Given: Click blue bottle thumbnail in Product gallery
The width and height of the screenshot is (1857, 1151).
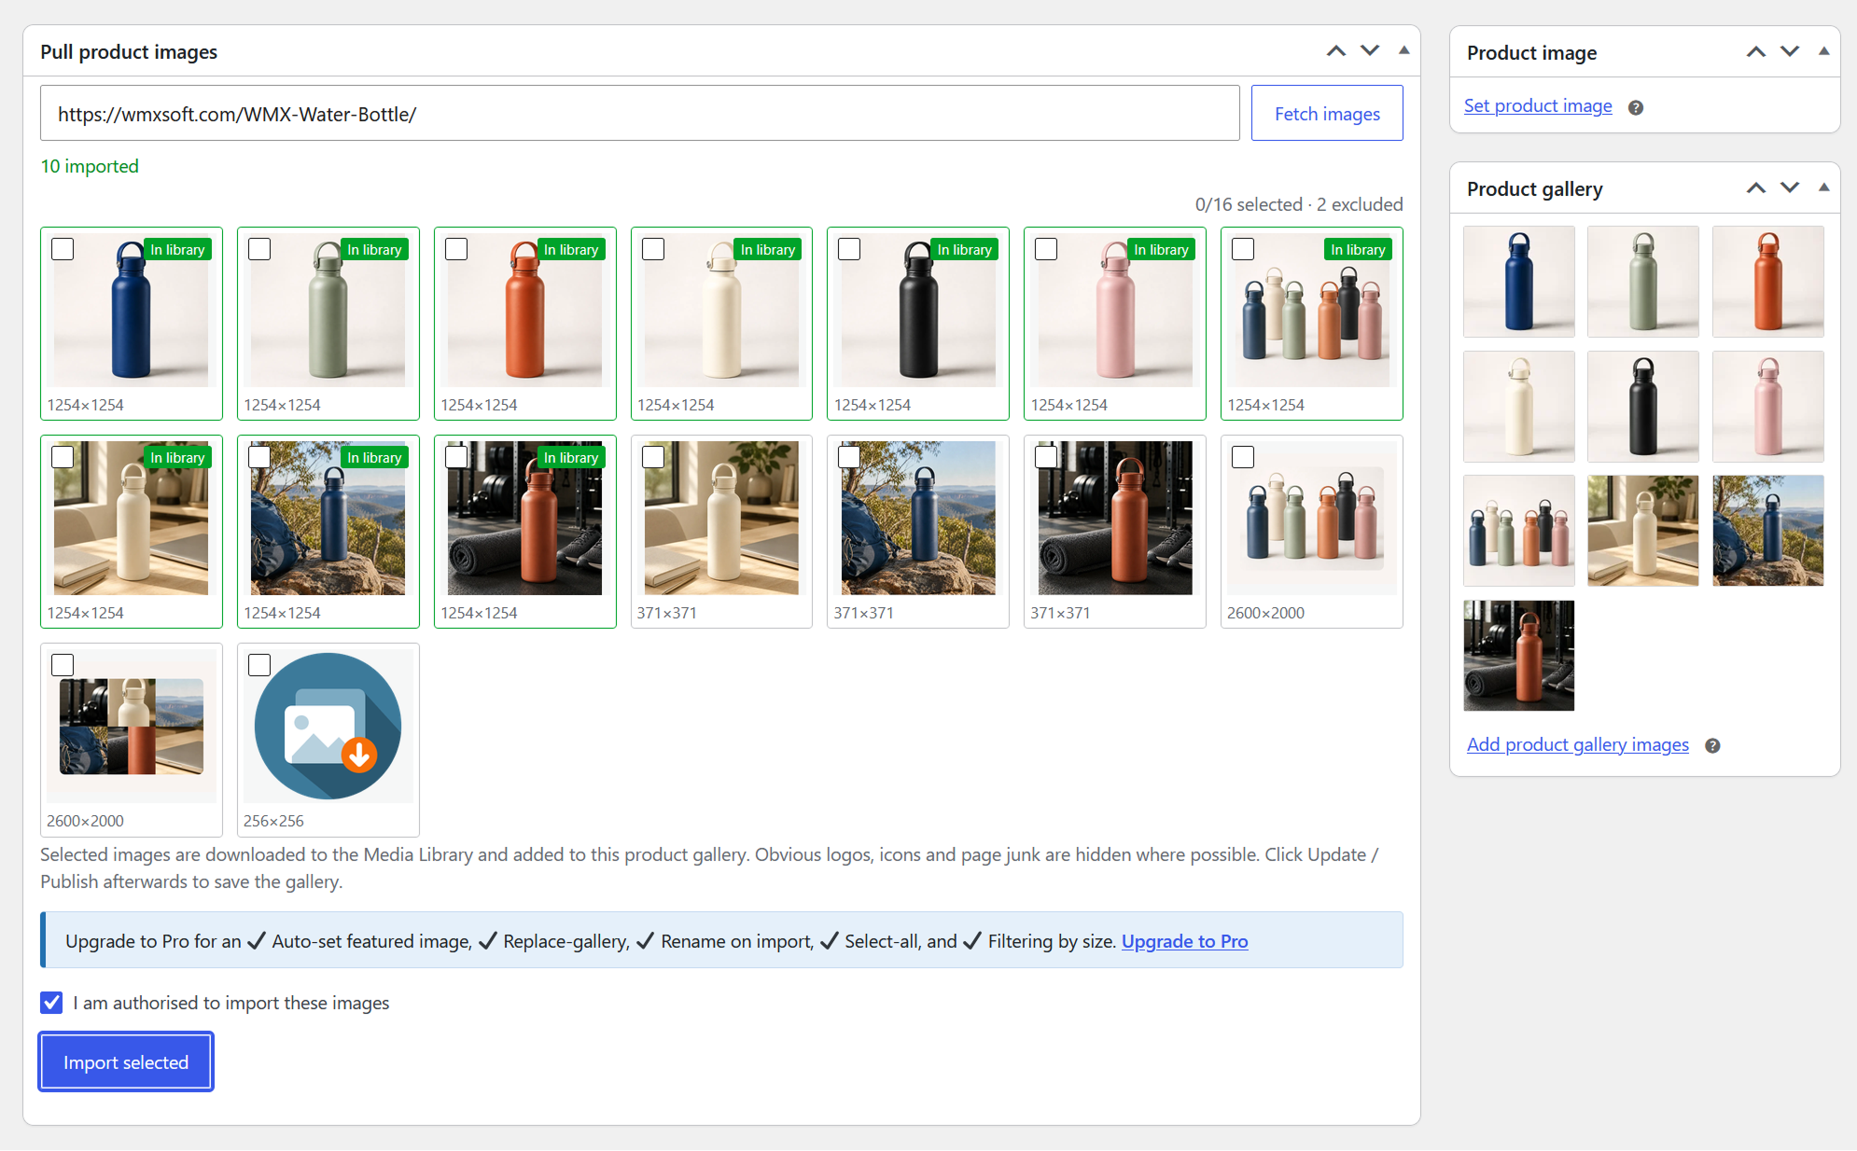Looking at the screenshot, I should [x=1519, y=282].
